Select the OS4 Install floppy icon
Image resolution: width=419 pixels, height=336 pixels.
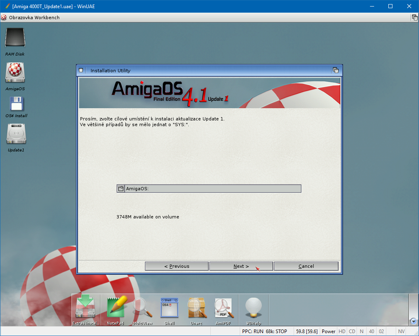16,104
